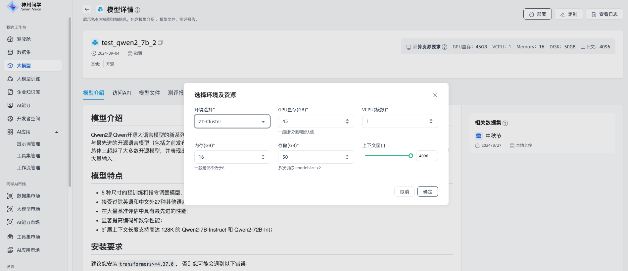The width and height of the screenshot is (628, 271).
Task: Click the 内存(GB) input field
Action: [227, 157]
